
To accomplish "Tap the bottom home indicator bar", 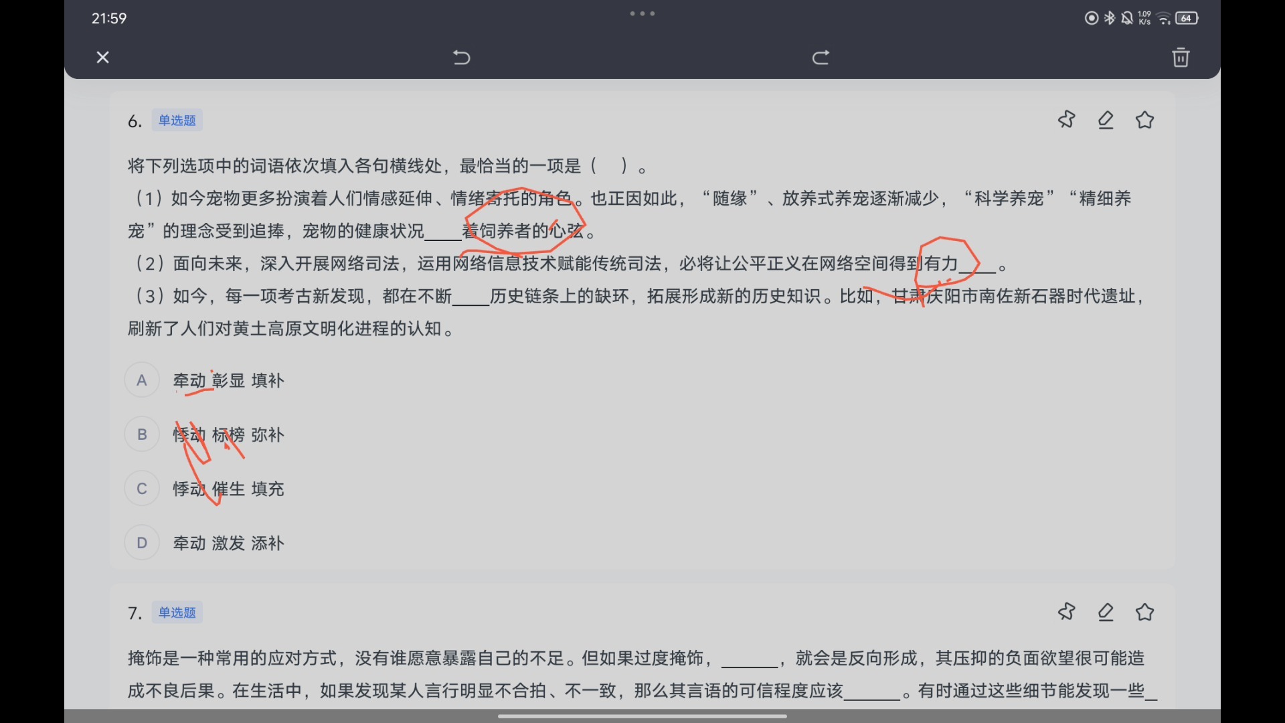I will (x=642, y=716).
